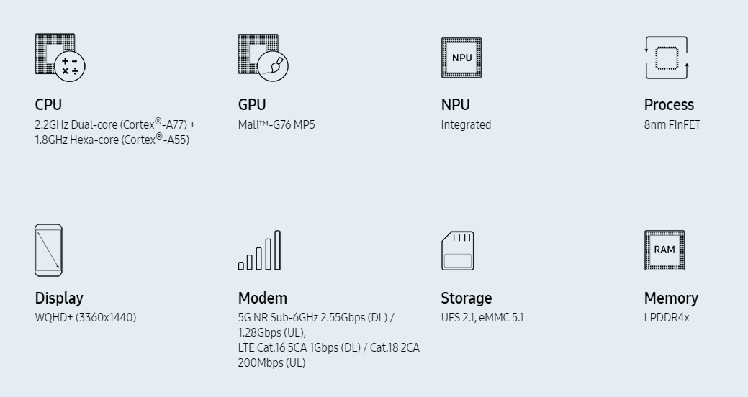The image size is (748, 397).
Task: Select the Process heading text
Action: [669, 104]
